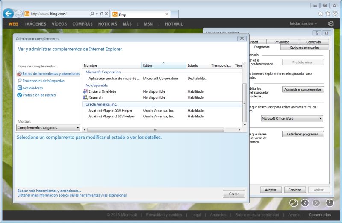Open HOTMAIL link in Bing bar
Viewport: 342px width, 223px height.
174,24
